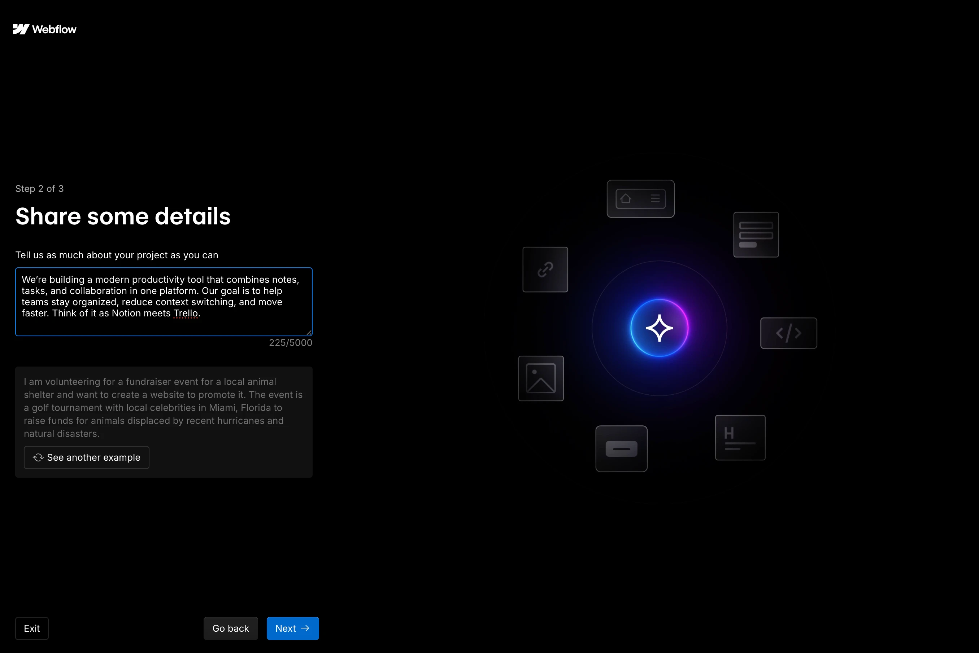Click the refresh icon in See another example
The width and height of the screenshot is (979, 653).
point(38,457)
